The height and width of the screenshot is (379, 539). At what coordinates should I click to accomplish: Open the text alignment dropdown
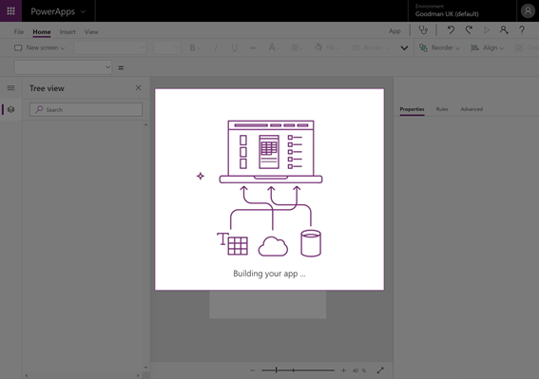pyautogui.click(x=297, y=47)
